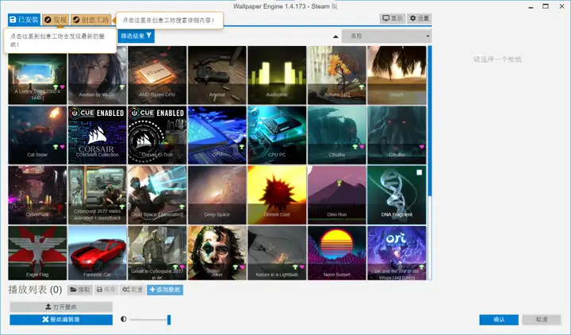
Task: Click the trophy icon on Dead Space 2
Action: [182, 206]
